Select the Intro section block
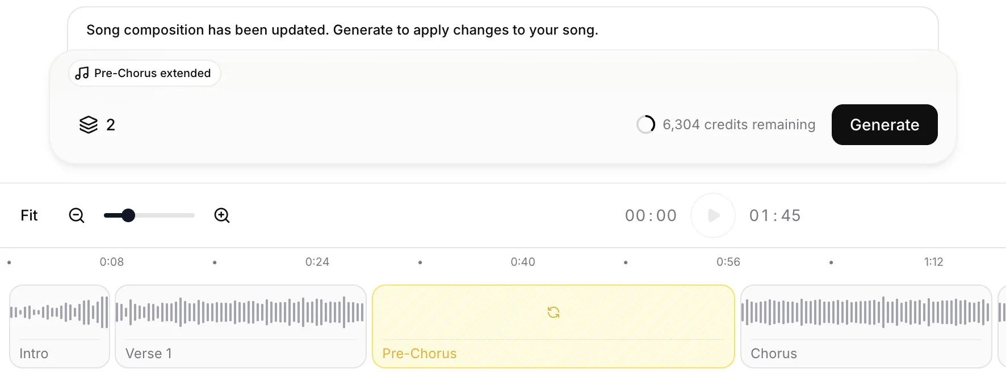1006x382 pixels. click(60, 326)
